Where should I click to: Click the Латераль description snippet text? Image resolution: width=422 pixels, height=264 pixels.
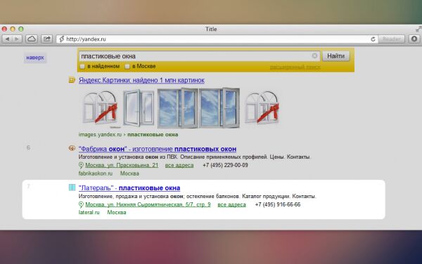click(x=197, y=197)
